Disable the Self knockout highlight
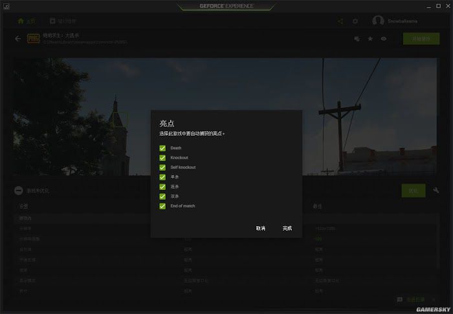 click(x=162, y=167)
